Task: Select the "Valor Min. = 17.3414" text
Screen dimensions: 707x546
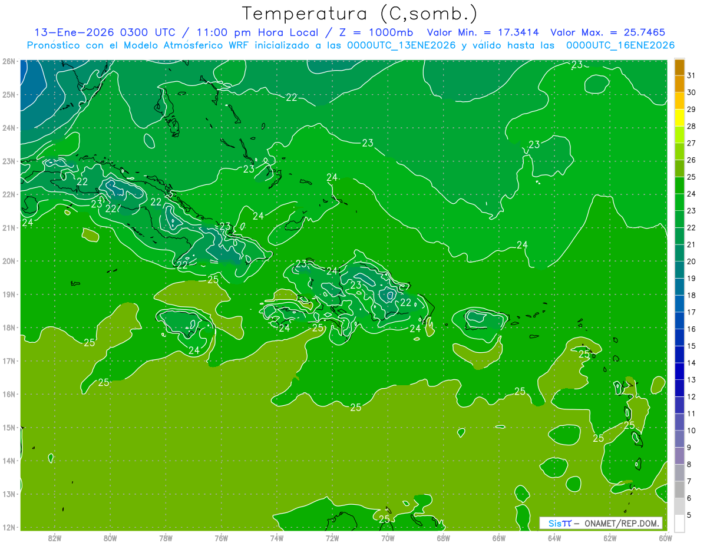Action: click(x=484, y=32)
